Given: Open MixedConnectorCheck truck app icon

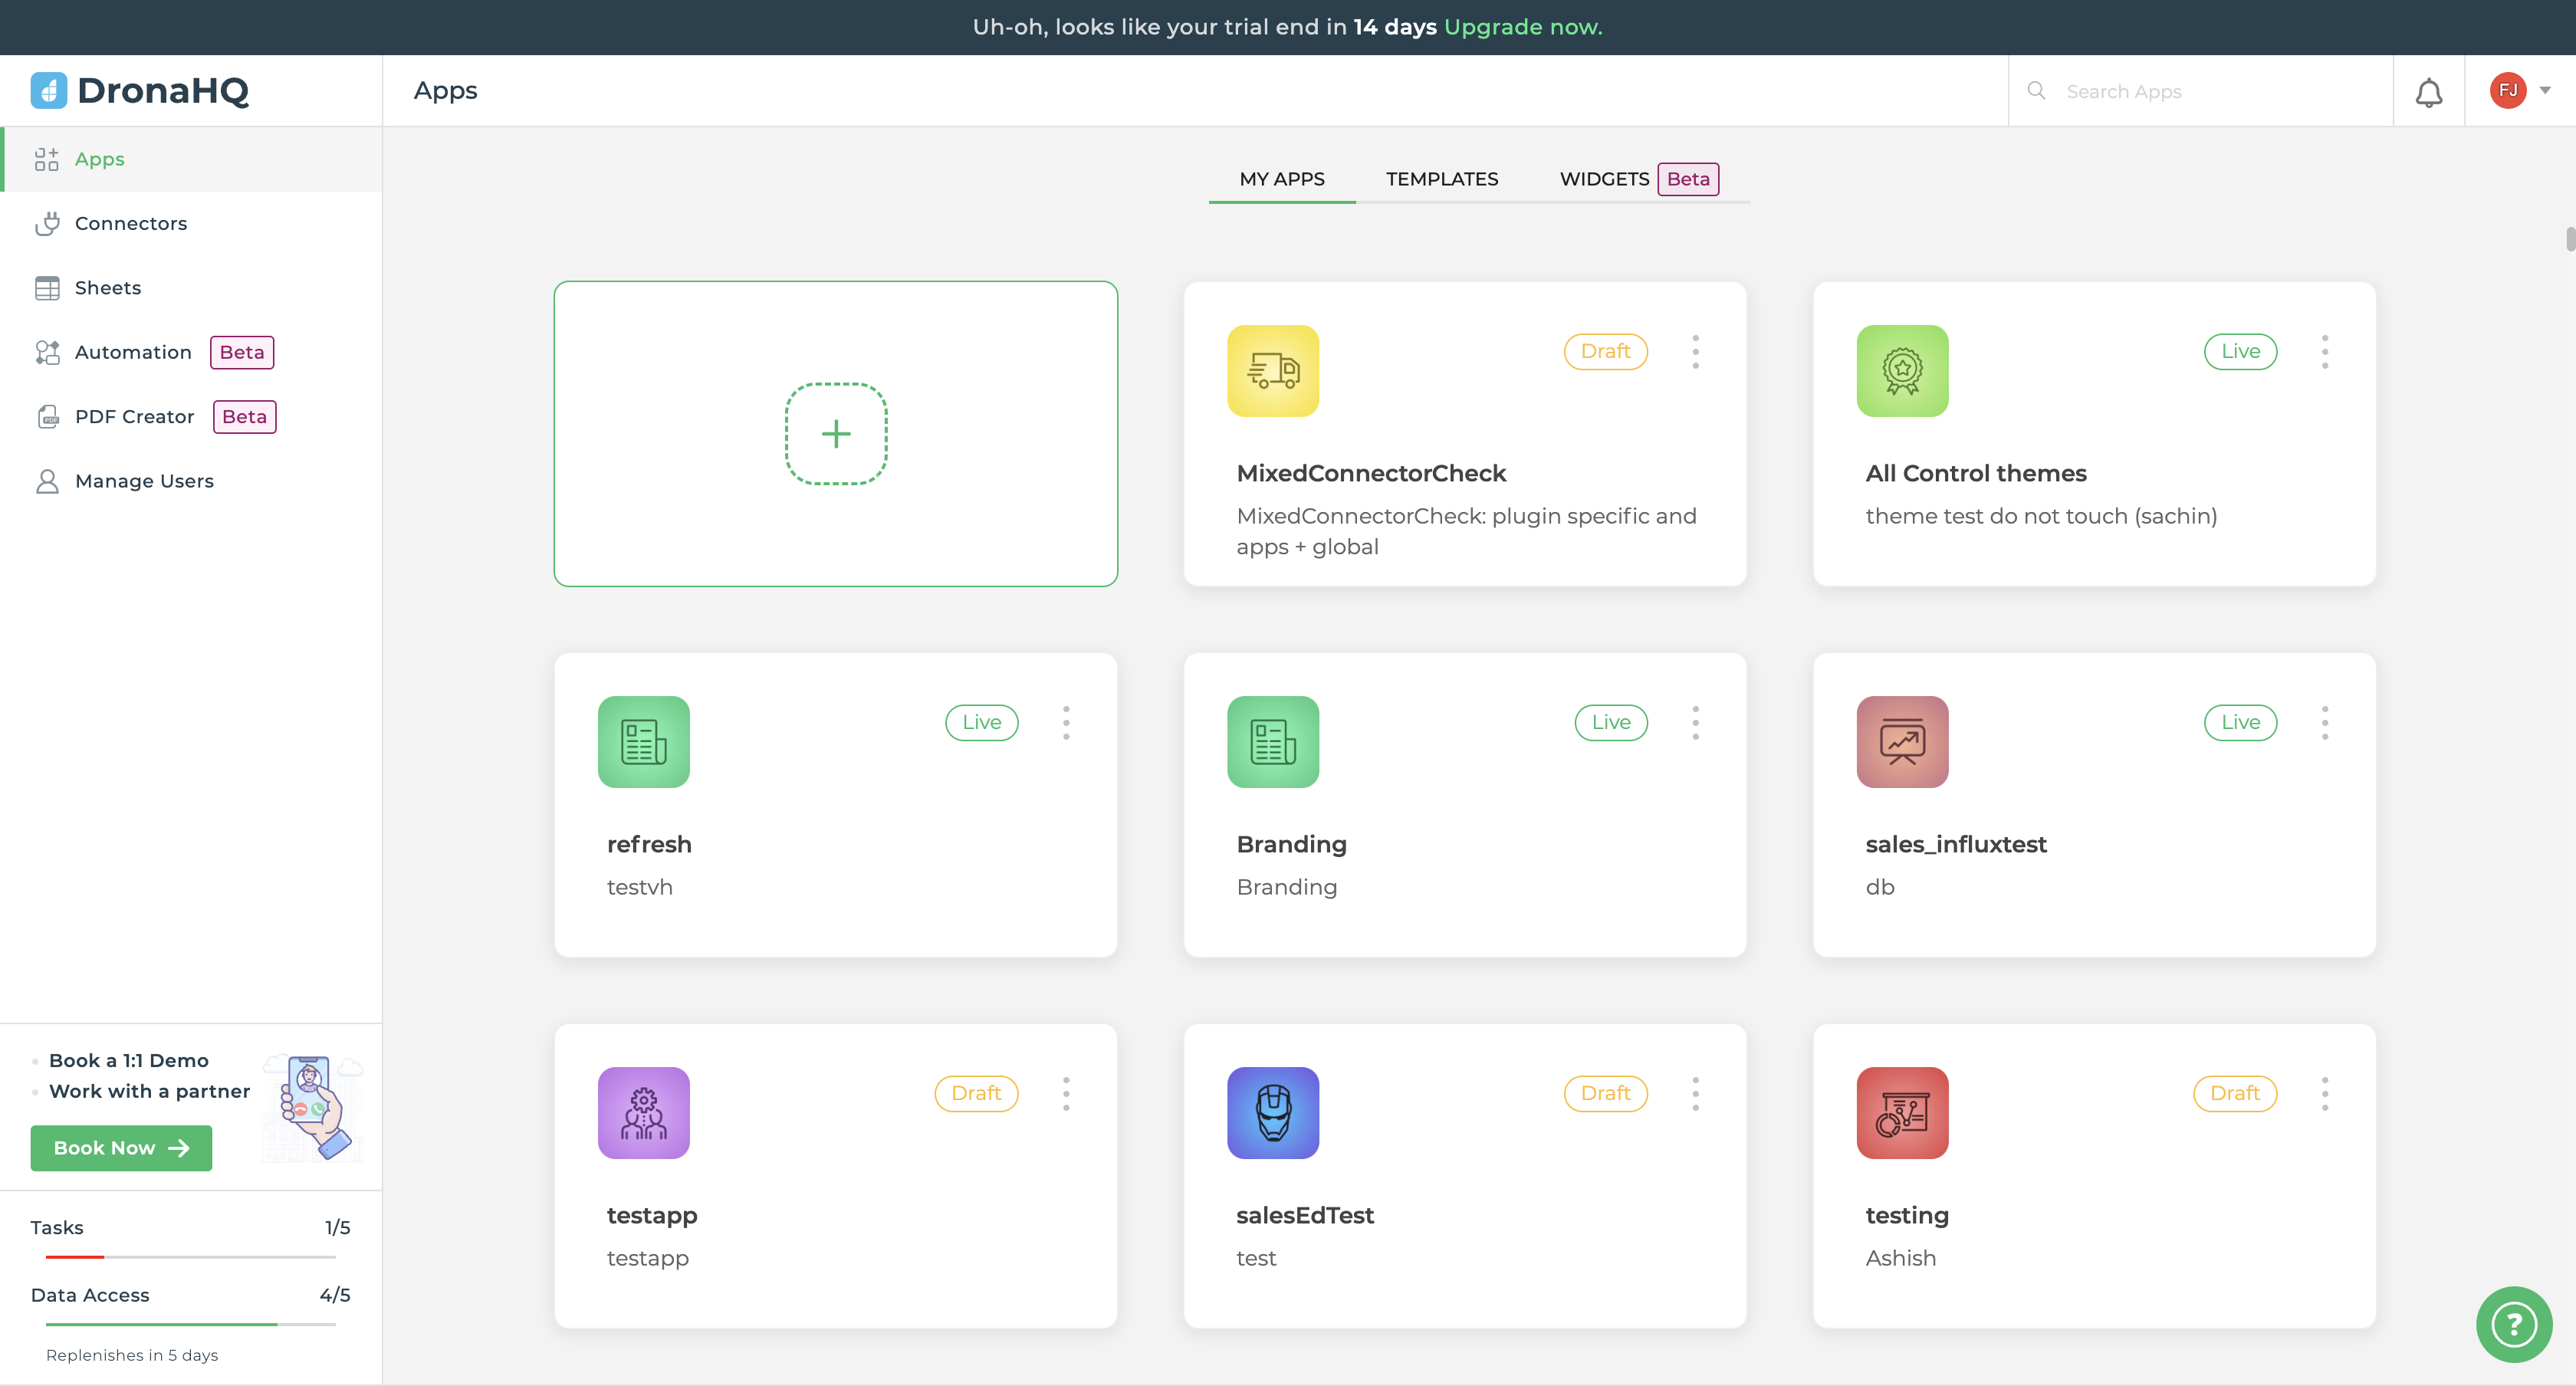Looking at the screenshot, I should (1273, 371).
